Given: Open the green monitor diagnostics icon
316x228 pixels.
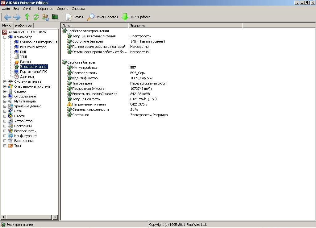Looking at the screenshot, I should pos(55,17).
